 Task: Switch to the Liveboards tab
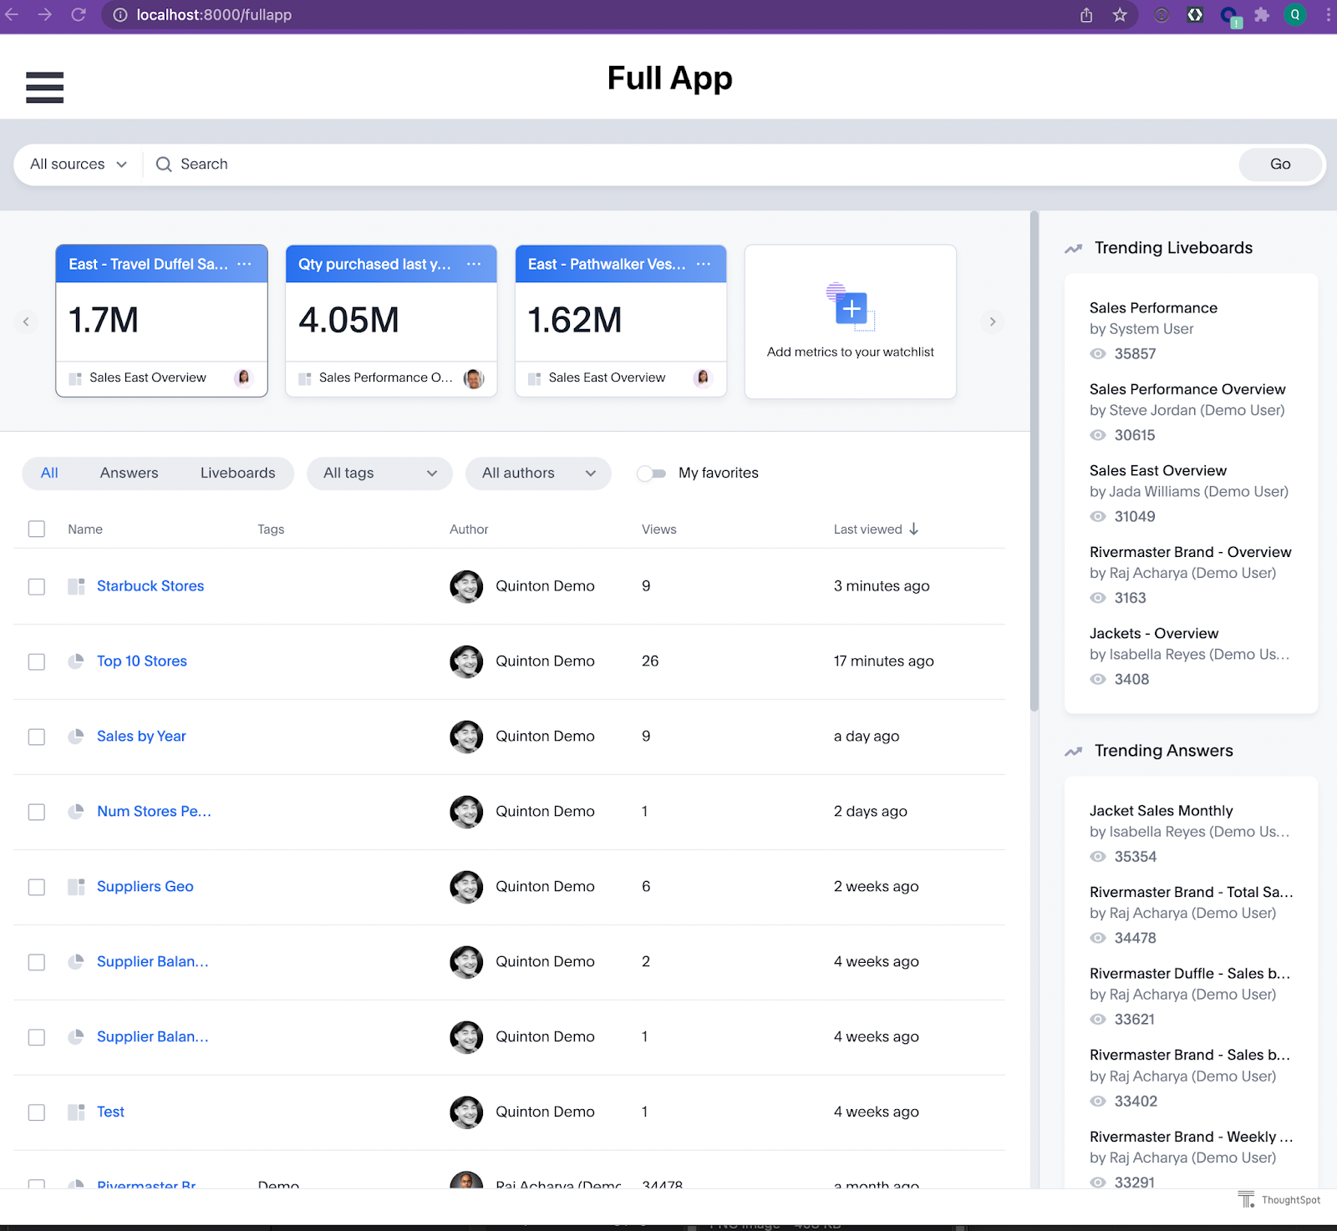pyautogui.click(x=237, y=474)
